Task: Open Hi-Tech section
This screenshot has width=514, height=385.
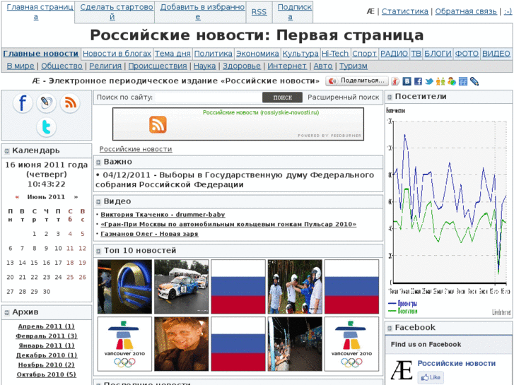Action: coord(335,54)
